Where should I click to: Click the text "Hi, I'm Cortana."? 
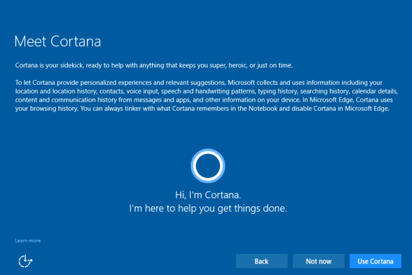coord(208,195)
